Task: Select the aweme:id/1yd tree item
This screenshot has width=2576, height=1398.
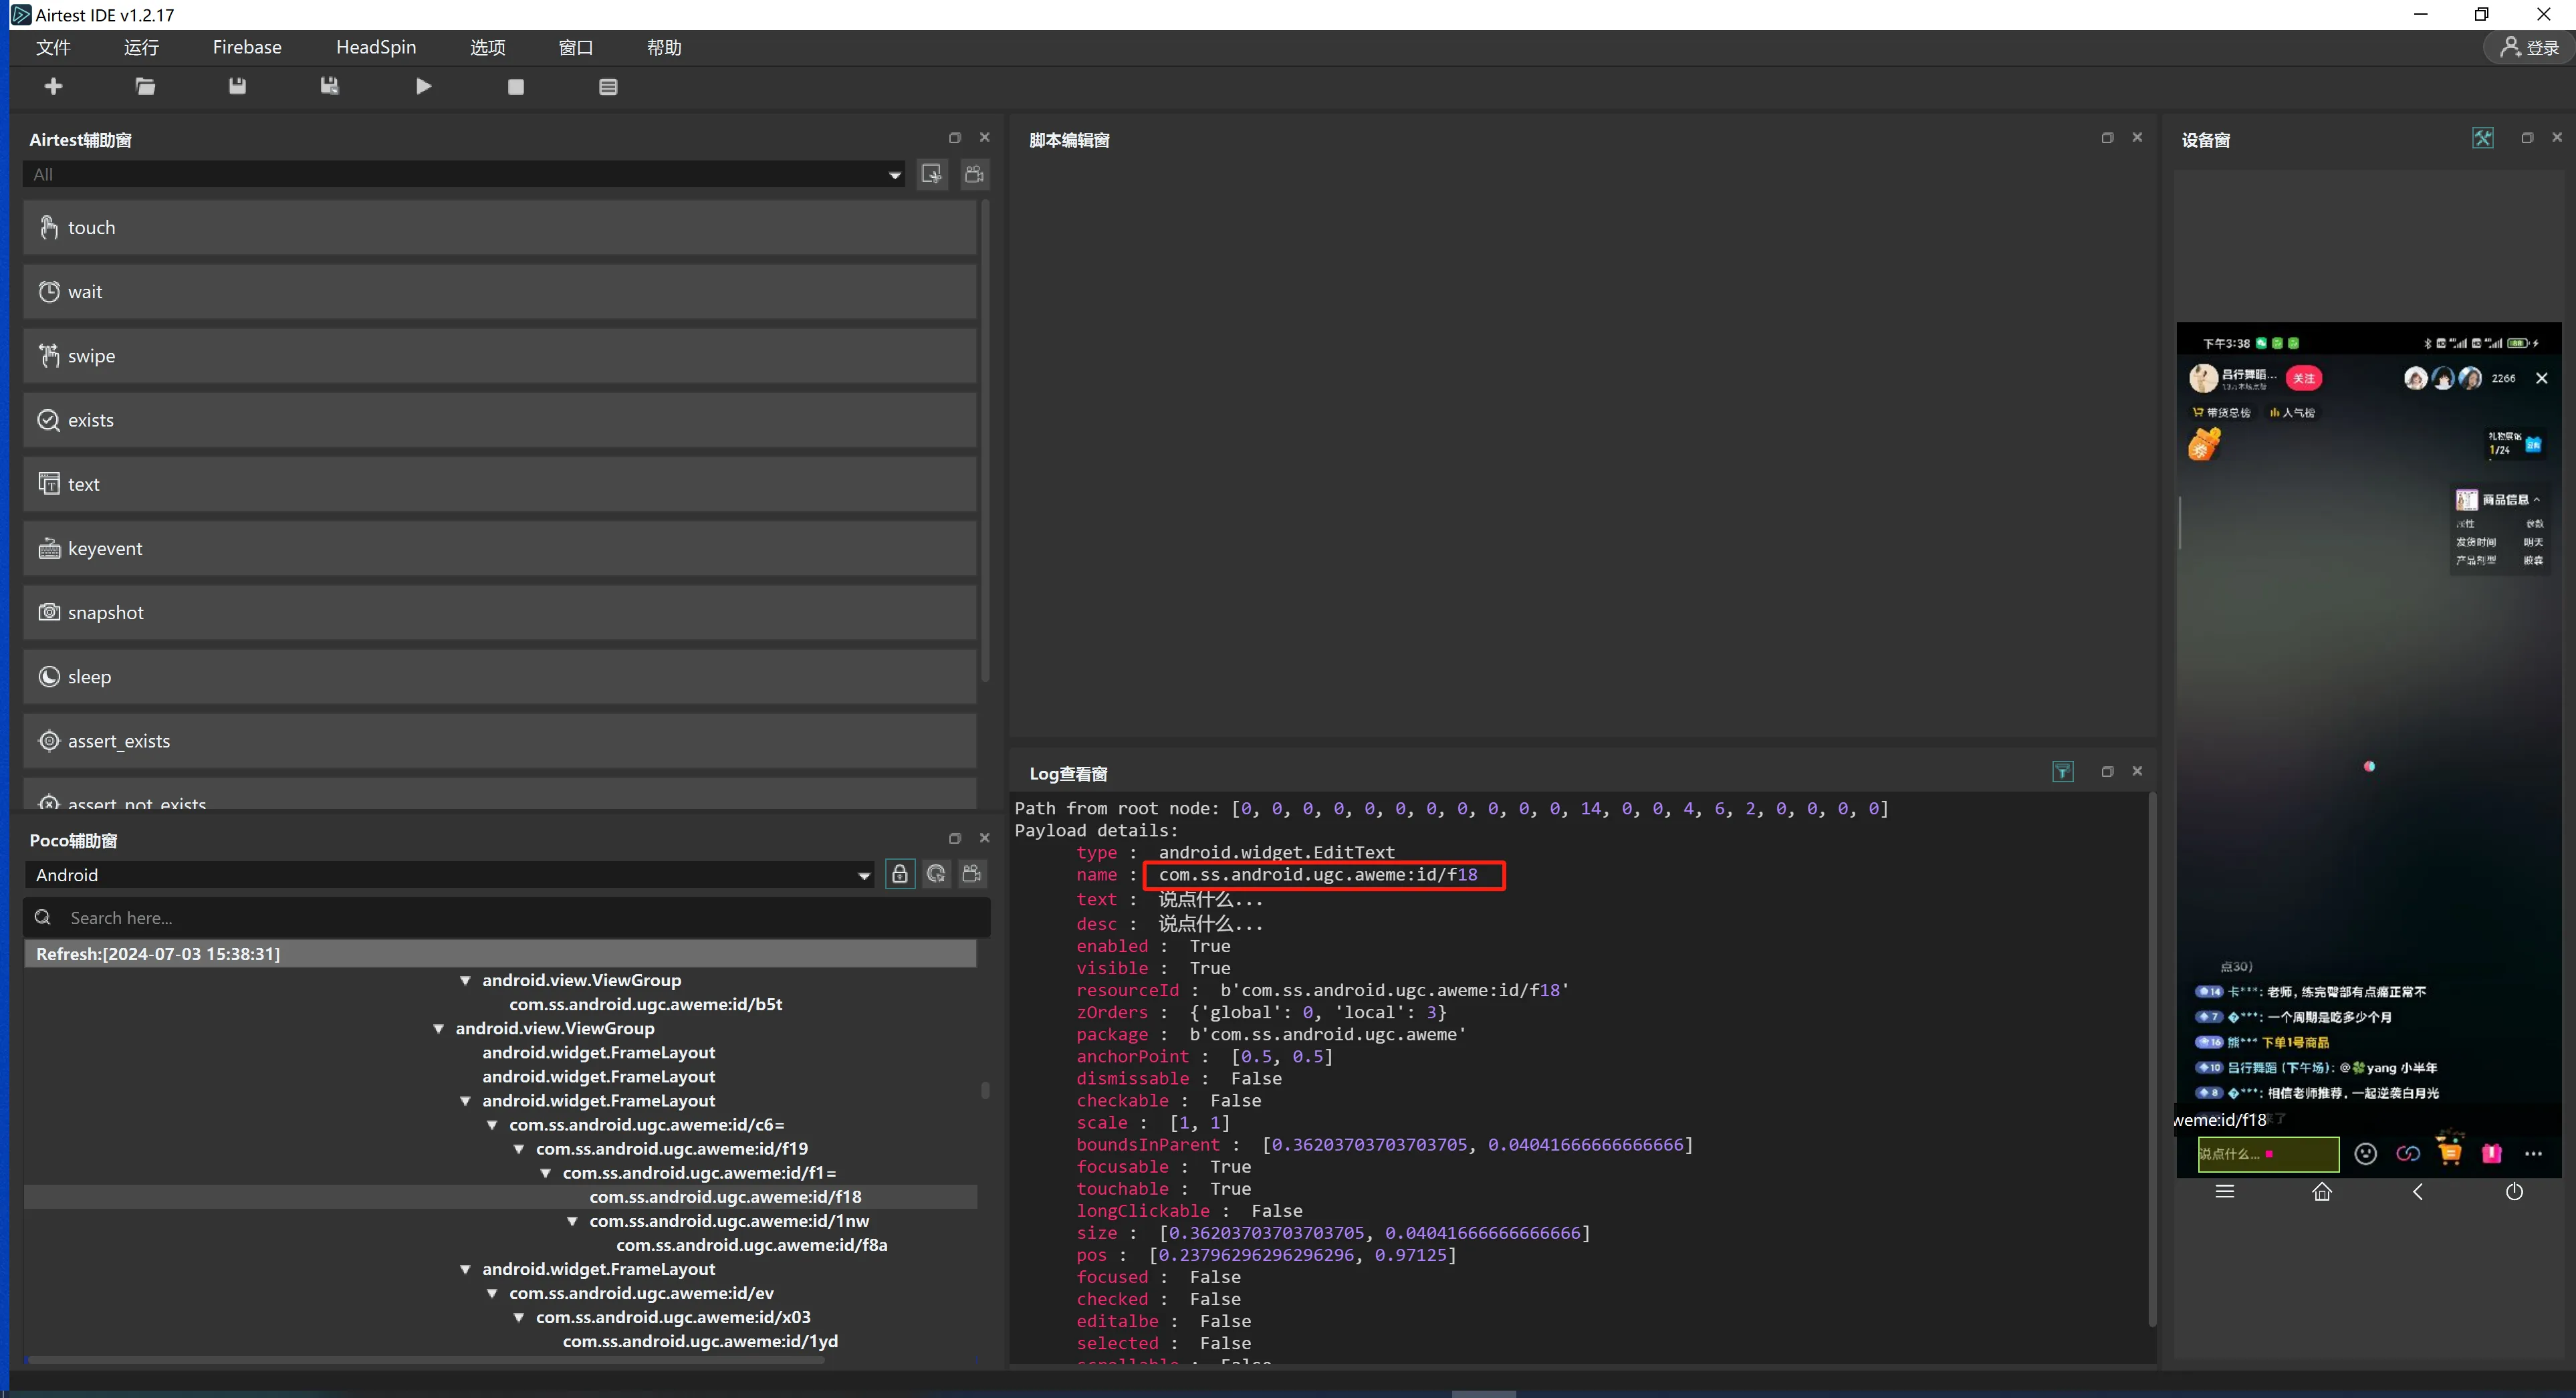Action: click(x=700, y=1342)
